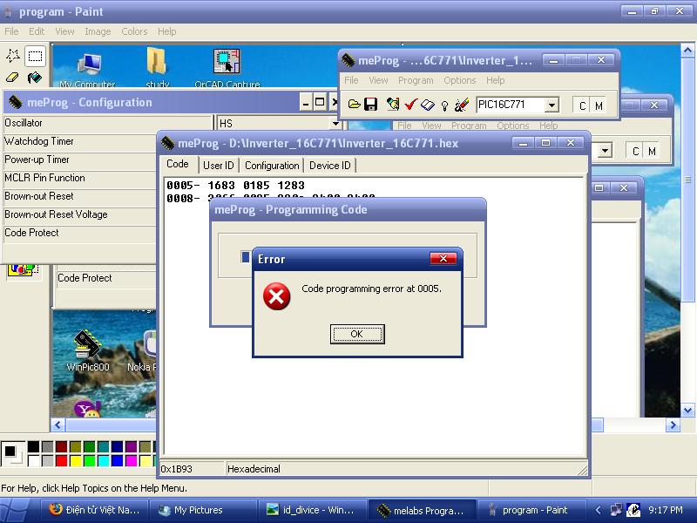
Task: Click Paint horizontal scrollbar right arrow
Action: tap(673, 425)
